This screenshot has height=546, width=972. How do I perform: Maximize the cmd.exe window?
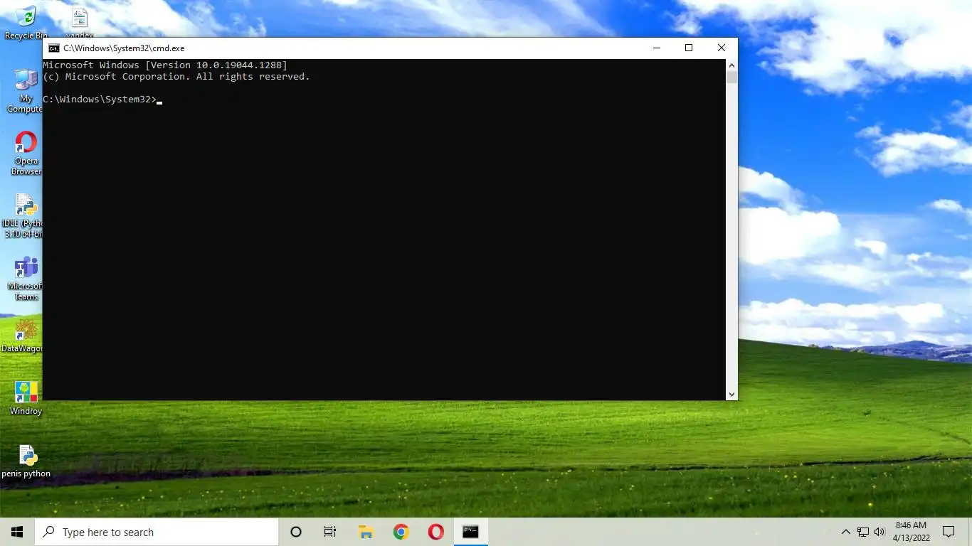point(689,48)
